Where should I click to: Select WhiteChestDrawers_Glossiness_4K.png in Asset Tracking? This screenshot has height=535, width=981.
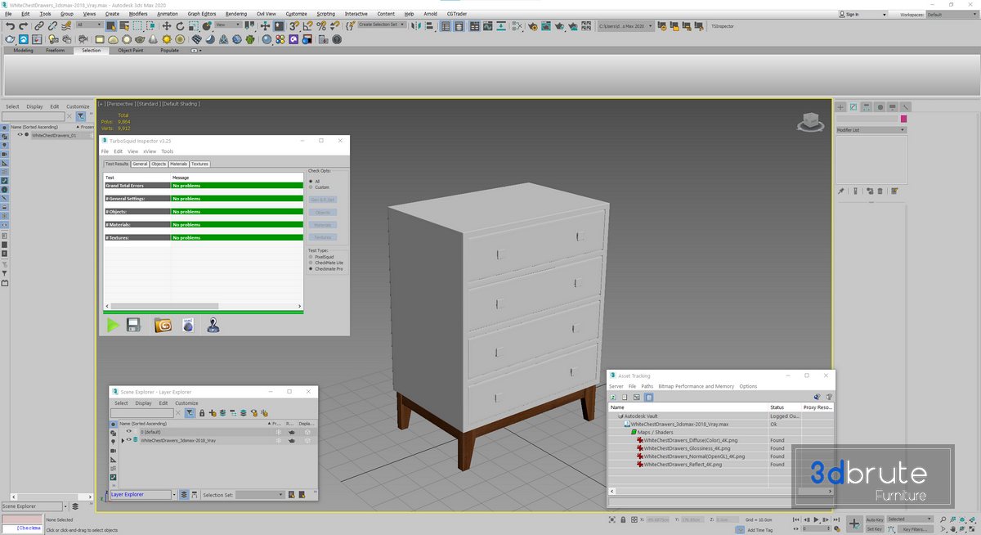pos(686,448)
